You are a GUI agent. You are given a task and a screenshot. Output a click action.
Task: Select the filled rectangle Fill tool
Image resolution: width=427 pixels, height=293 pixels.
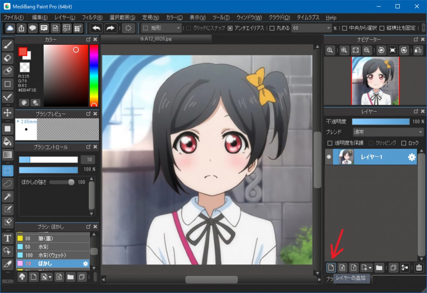[x=8, y=129]
